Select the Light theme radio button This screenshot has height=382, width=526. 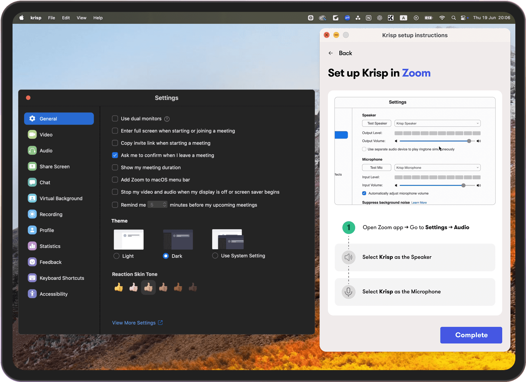[117, 256]
